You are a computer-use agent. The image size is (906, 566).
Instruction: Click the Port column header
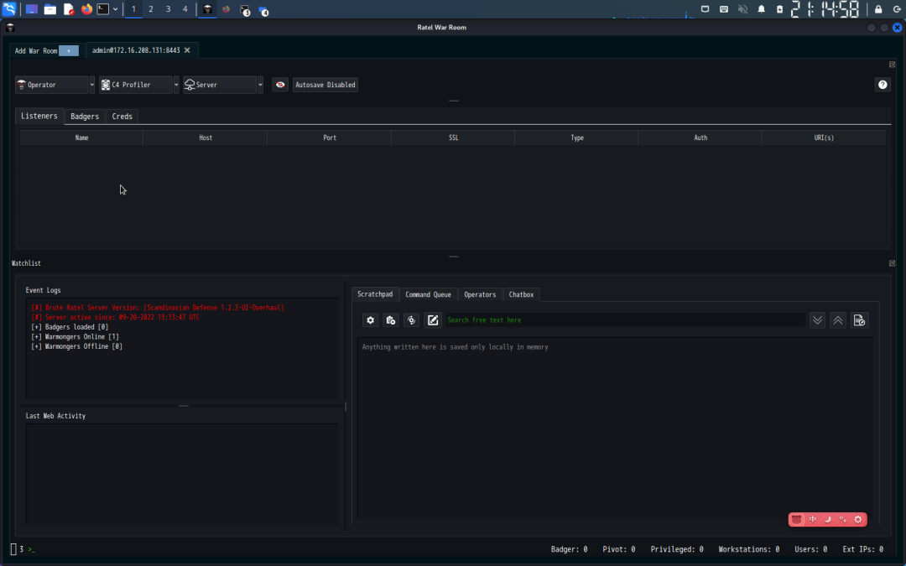(330, 138)
